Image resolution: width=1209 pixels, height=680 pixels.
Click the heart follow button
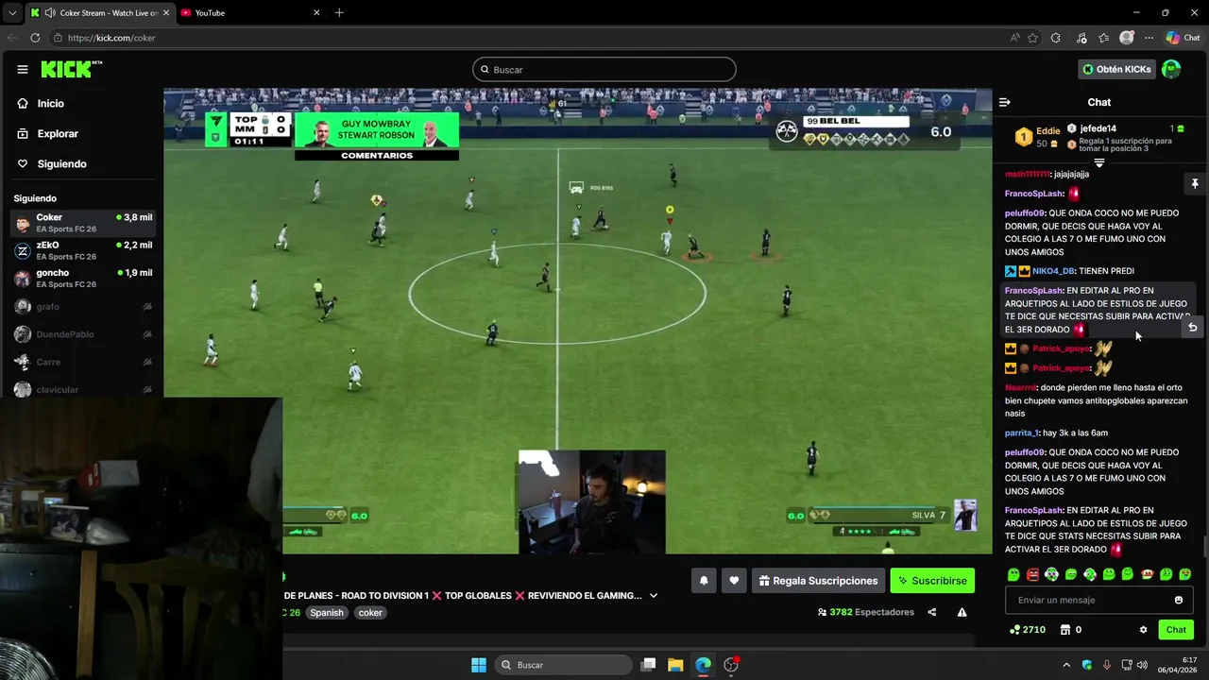[x=734, y=581]
